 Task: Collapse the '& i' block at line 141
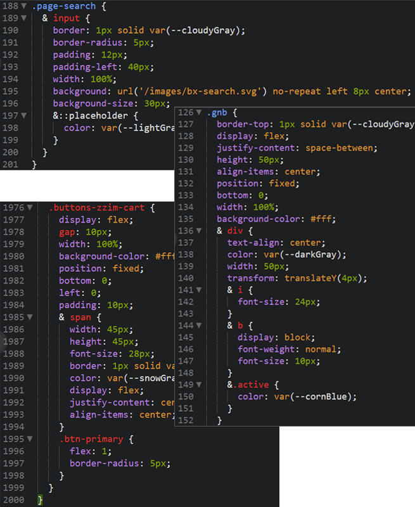(x=199, y=290)
